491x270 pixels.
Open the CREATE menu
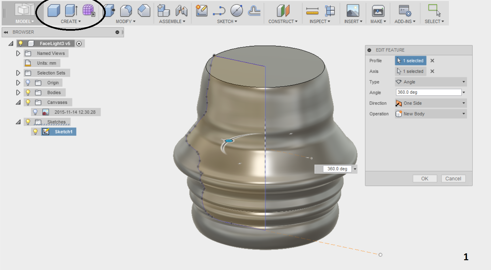pos(71,21)
